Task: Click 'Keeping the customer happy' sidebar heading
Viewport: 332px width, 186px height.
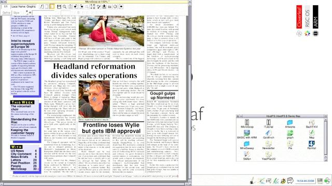Action: click(23, 132)
